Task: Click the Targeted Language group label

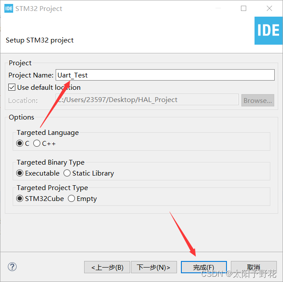Action: click(x=48, y=133)
